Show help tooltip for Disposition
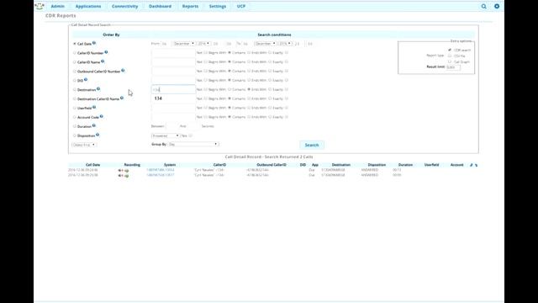The height and width of the screenshot is (303, 538). pos(98,135)
